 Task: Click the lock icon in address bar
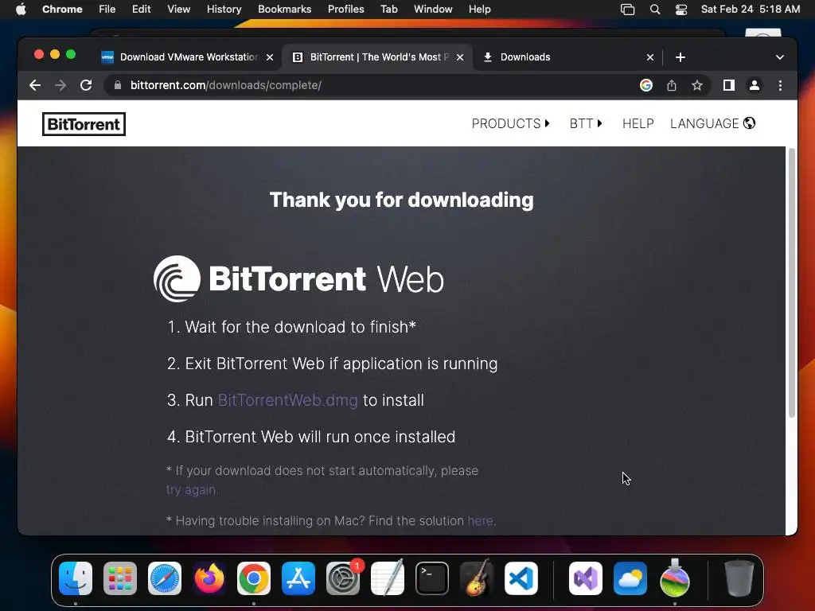click(x=118, y=85)
